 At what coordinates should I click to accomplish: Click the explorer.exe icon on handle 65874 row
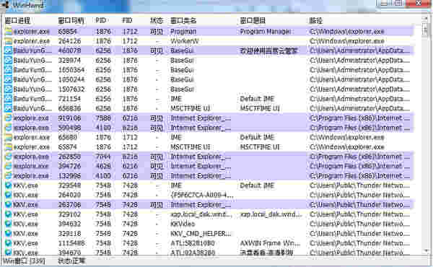click(x=8, y=147)
